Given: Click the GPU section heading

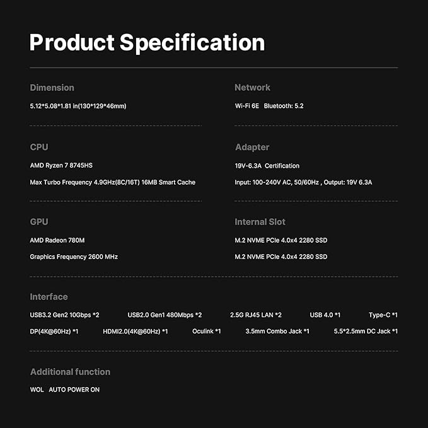Looking at the screenshot, I should (x=39, y=222).
